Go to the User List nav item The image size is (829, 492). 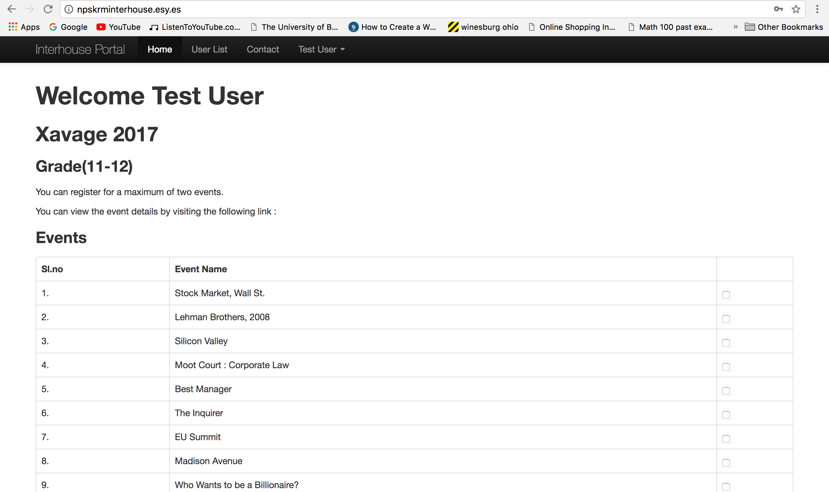click(209, 49)
